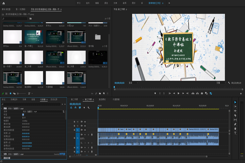Open the 适合 zoom level dropdown
The height and width of the screenshot is (163, 245).
133,83
